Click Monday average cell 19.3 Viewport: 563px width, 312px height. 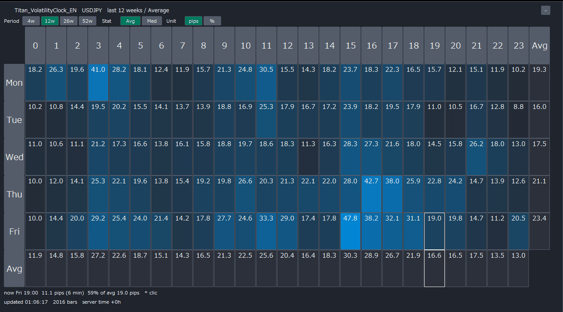(540, 83)
